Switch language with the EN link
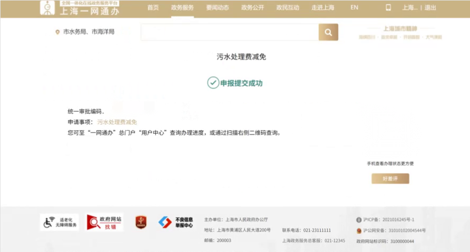This screenshot has height=252, width=470. point(354,7)
